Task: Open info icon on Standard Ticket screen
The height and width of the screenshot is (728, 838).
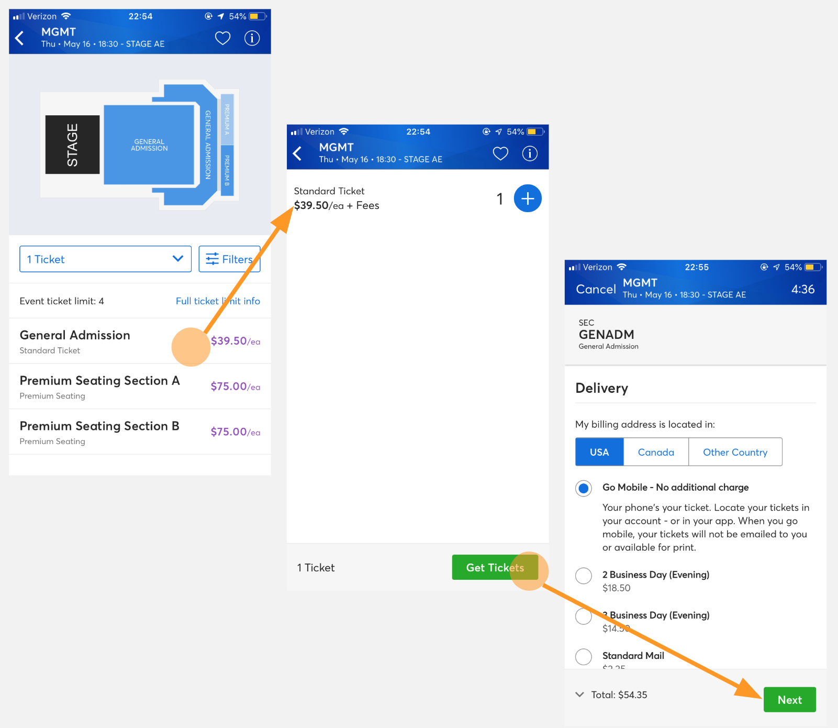Action: point(530,153)
